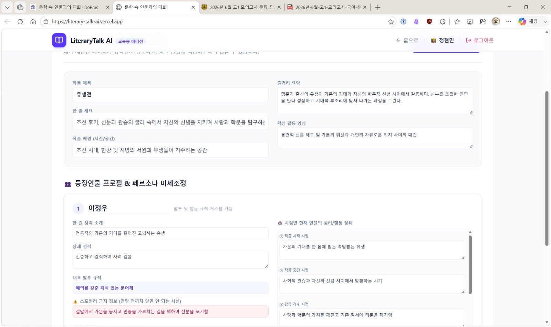
Task: Edit the 한 줄 성격 소개 field
Action: coord(170,233)
